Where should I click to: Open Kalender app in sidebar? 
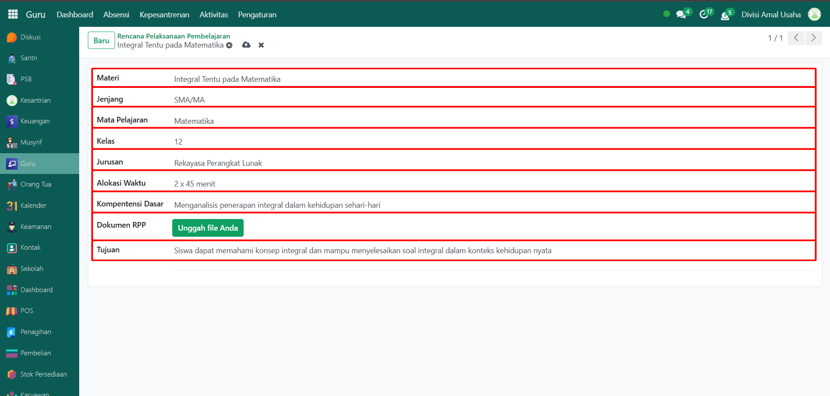coord(33,206)
